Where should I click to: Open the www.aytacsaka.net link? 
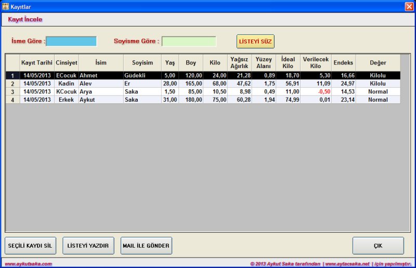(347, 264)
